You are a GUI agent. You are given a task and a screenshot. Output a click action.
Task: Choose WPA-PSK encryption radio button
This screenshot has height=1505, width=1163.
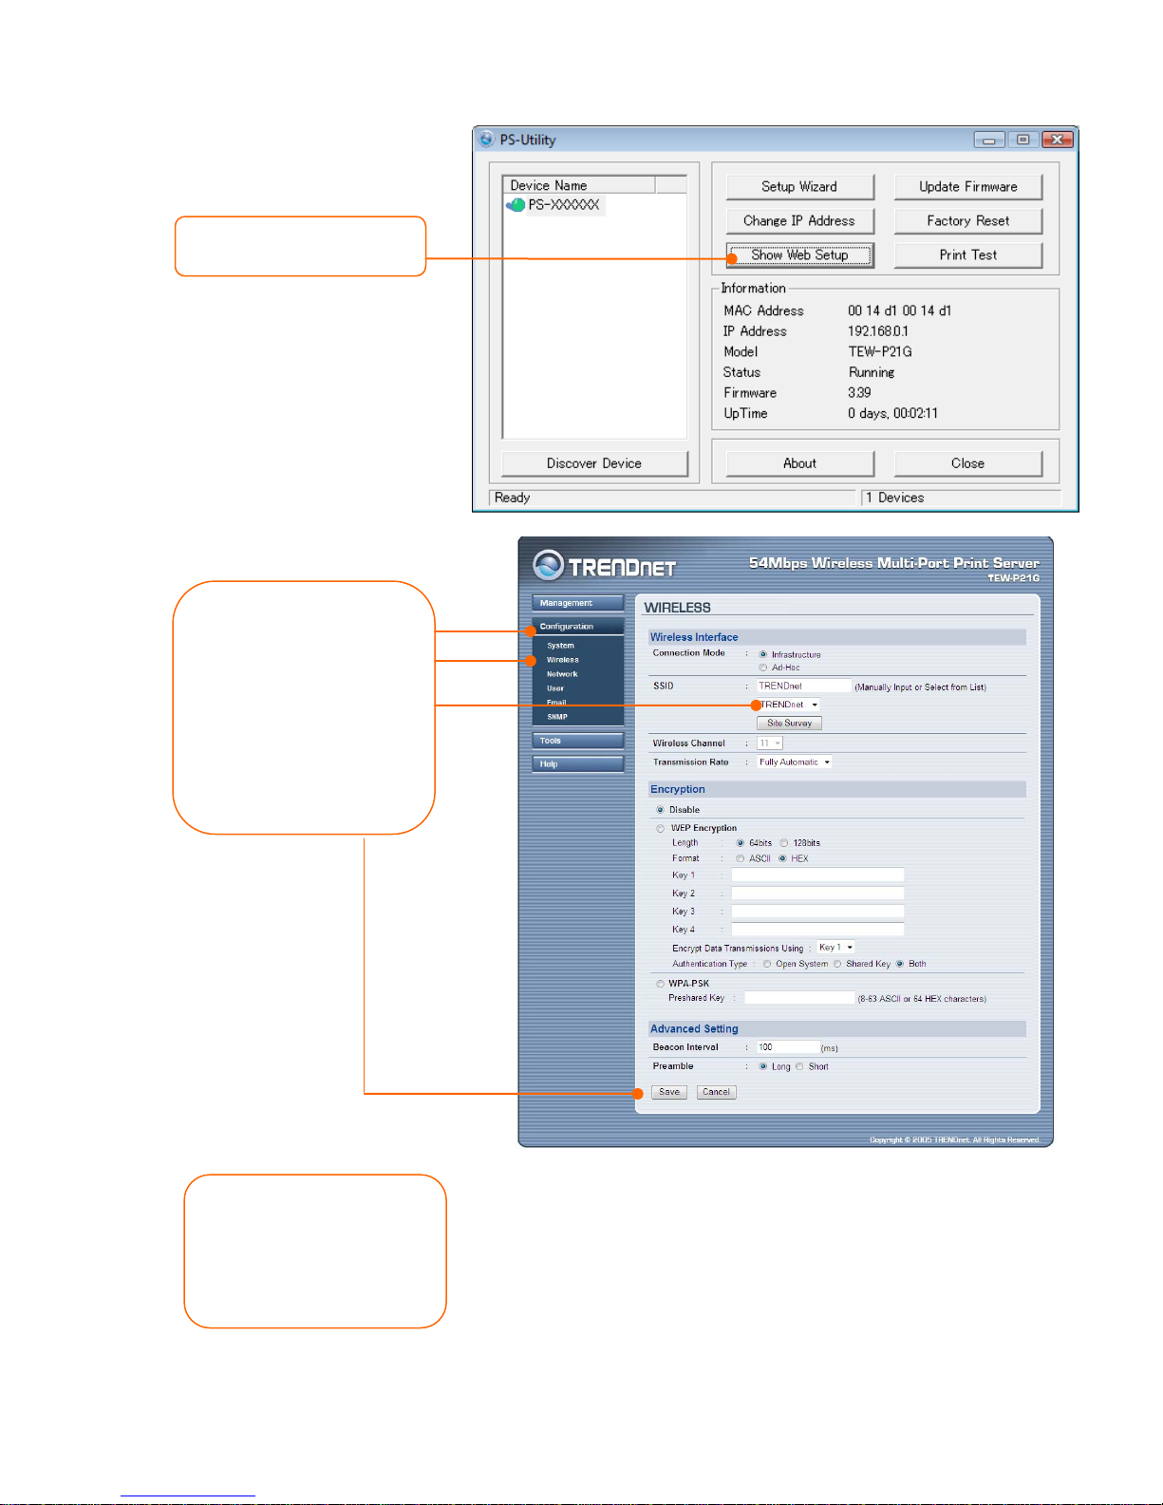pyautogui.click(x=660, y=984)
